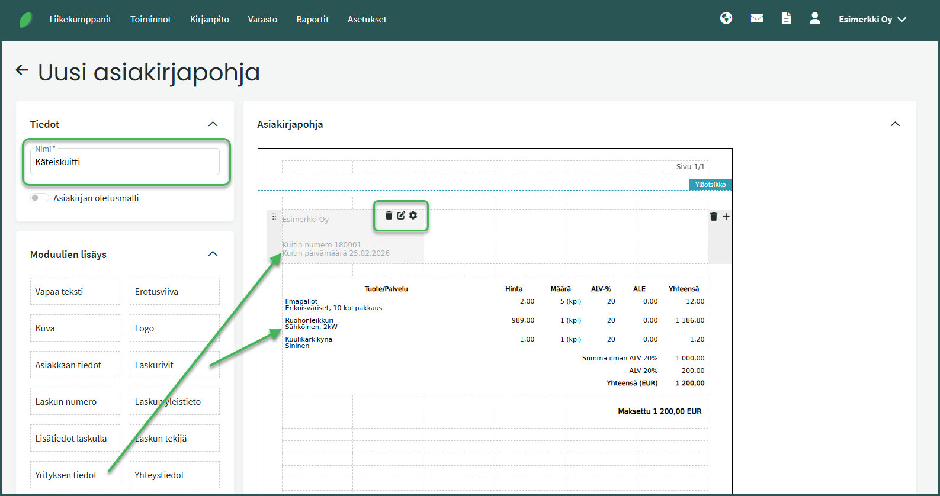Screen dimensions: 940x496
Task: Click the plus icon to add row
Action: [726, 217]
